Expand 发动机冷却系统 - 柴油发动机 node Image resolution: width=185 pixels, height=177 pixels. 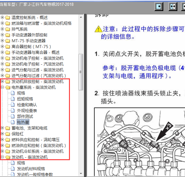(2, 151)
